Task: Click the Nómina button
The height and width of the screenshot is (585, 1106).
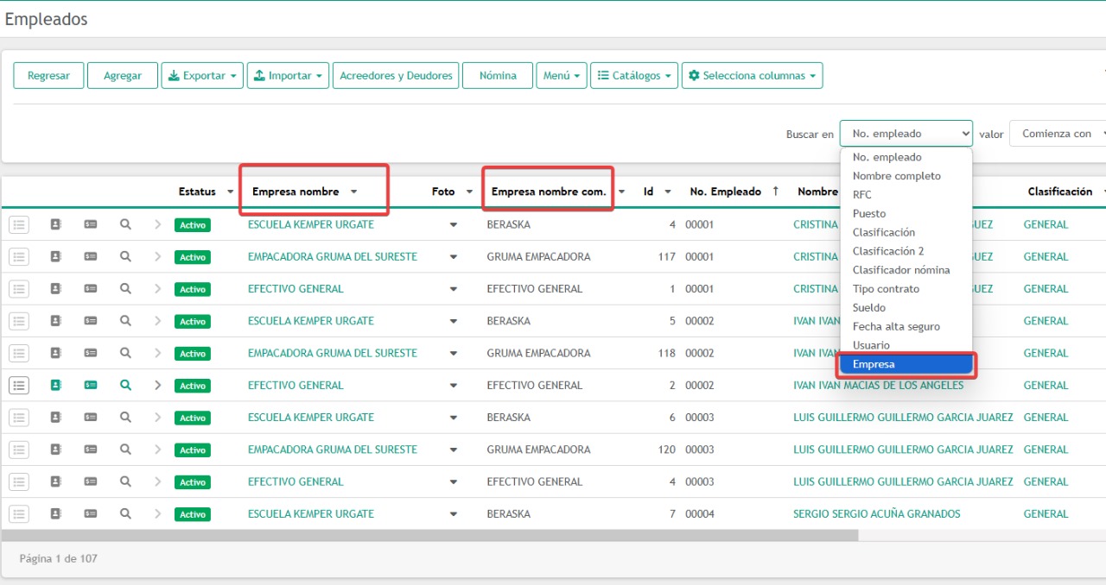Action: 498,75
